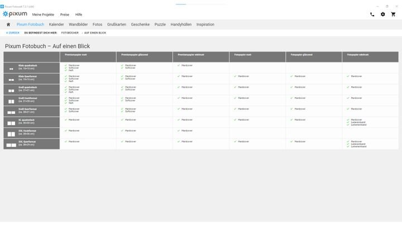Image resolution: width=402 pixels, height=226 pixels.
Task: Open the phone contact icon
Action: [372, 14]
